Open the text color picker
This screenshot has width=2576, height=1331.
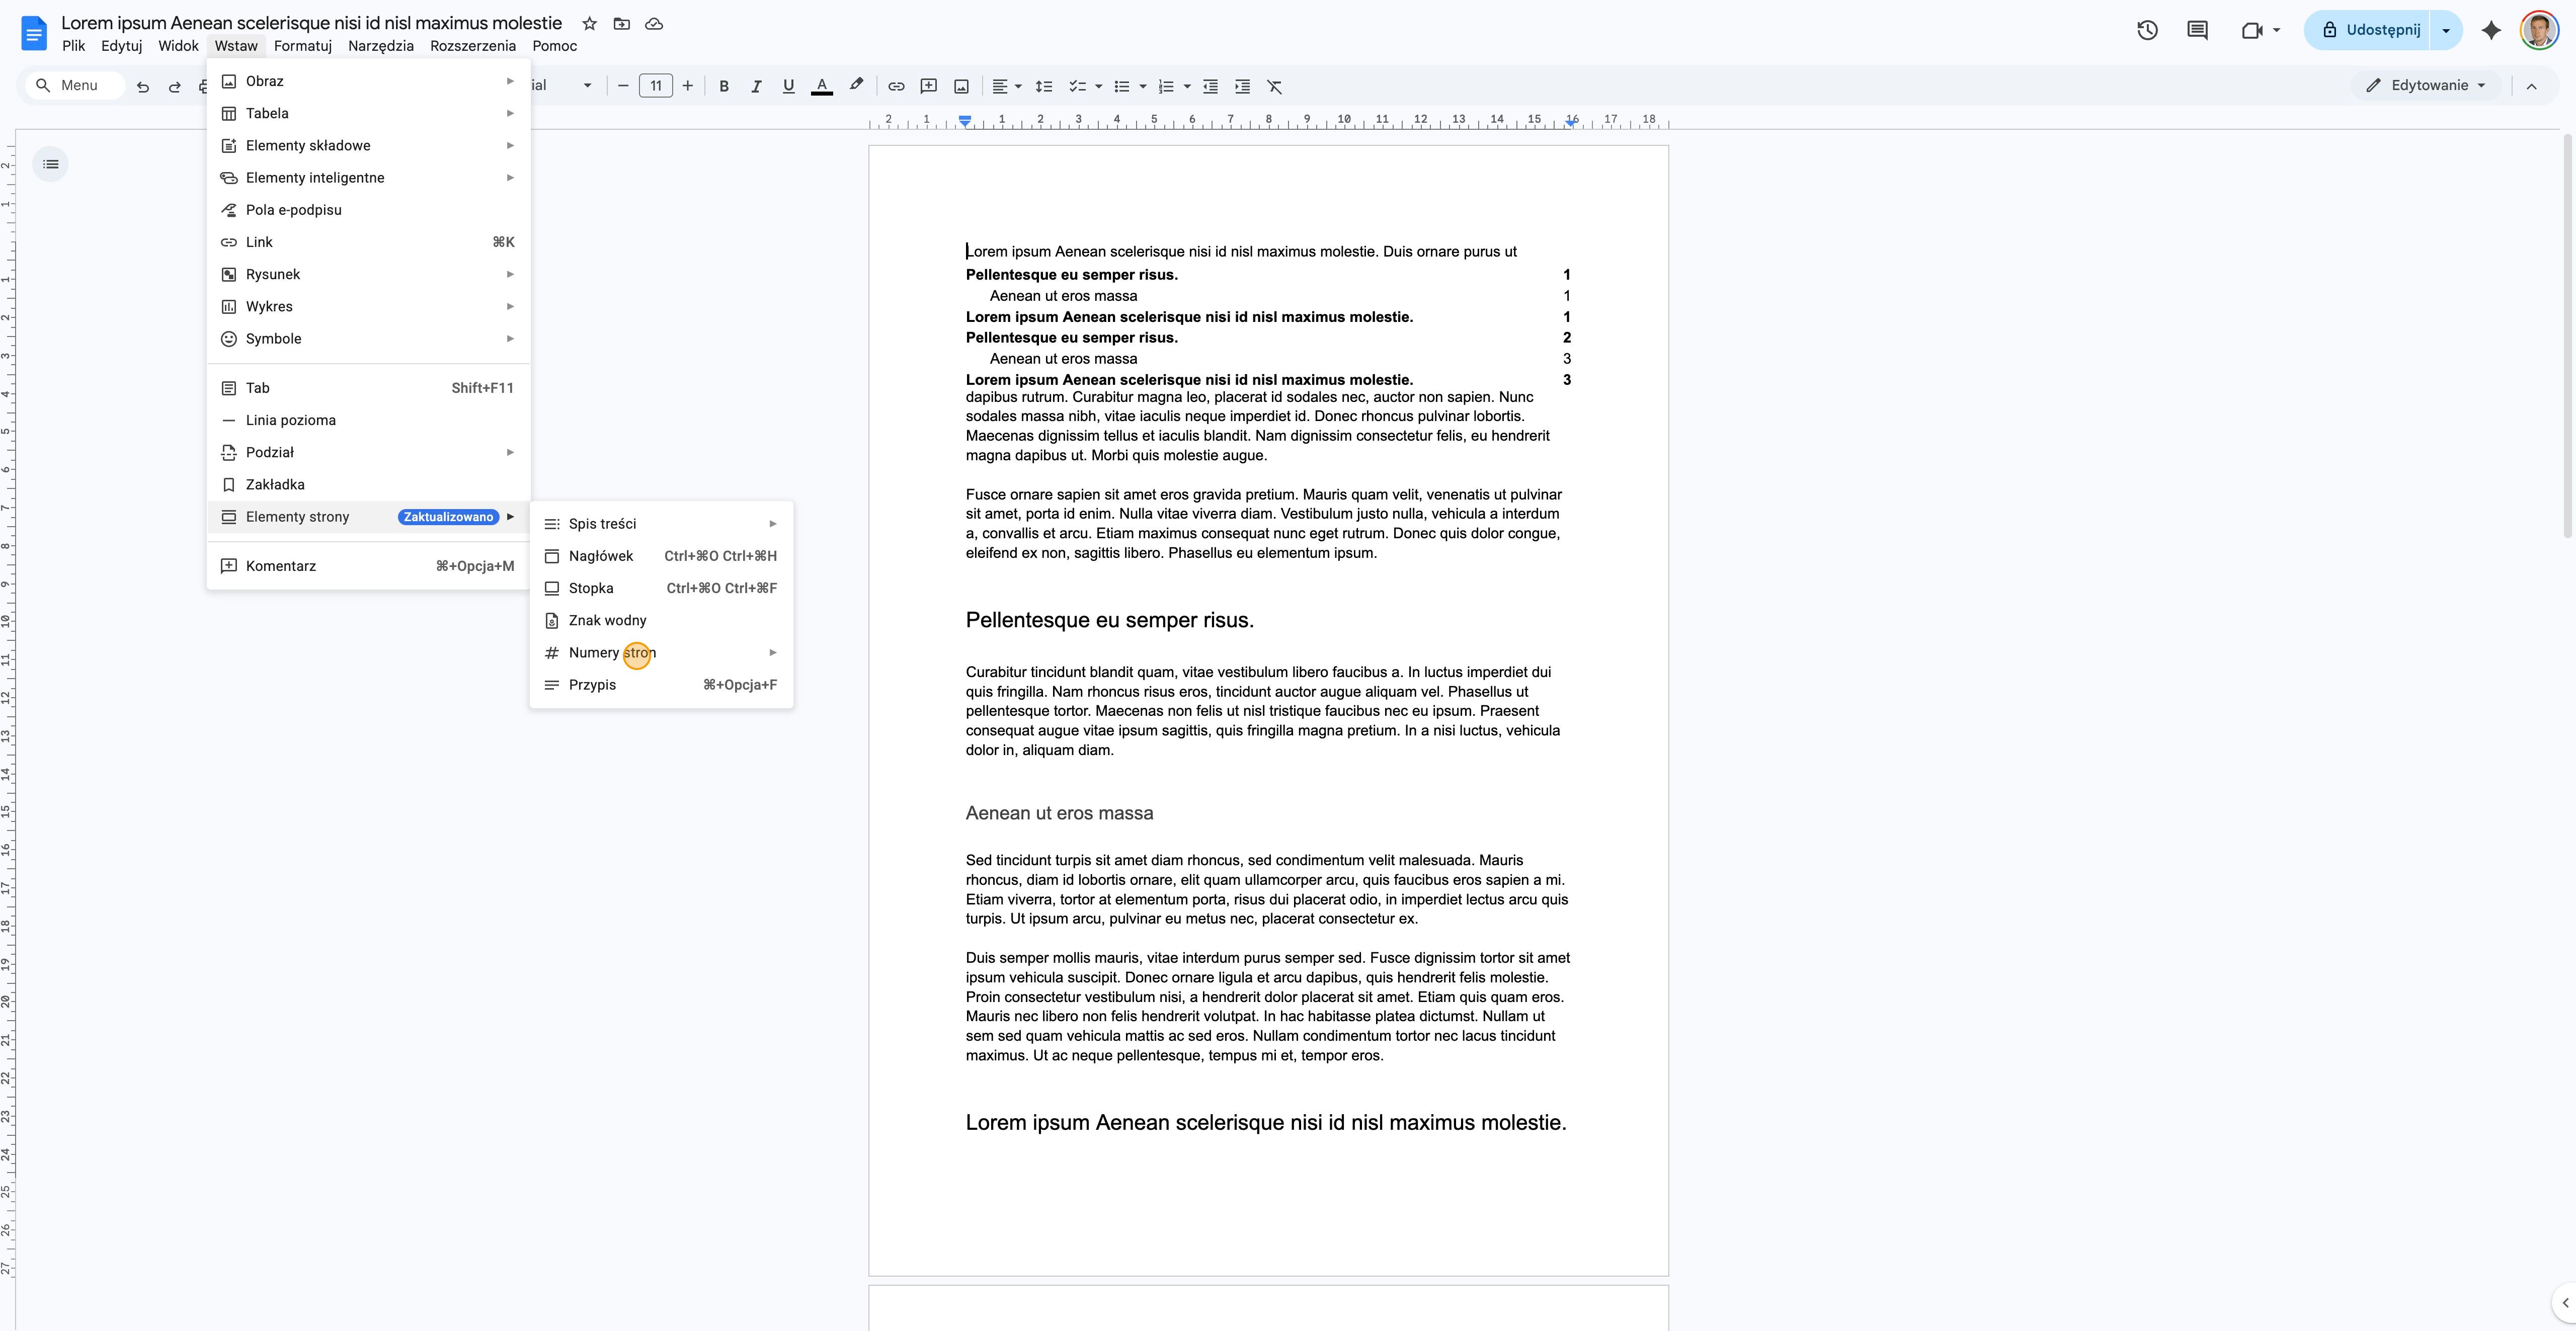coord(822,86)
